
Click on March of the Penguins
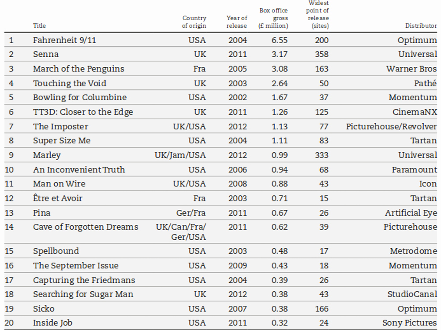(x=78, y=69)
